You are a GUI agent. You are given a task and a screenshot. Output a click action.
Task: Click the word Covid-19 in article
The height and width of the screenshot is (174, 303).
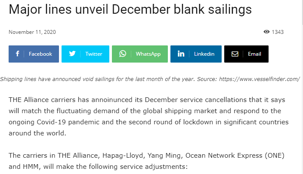(x=51, y=122)
